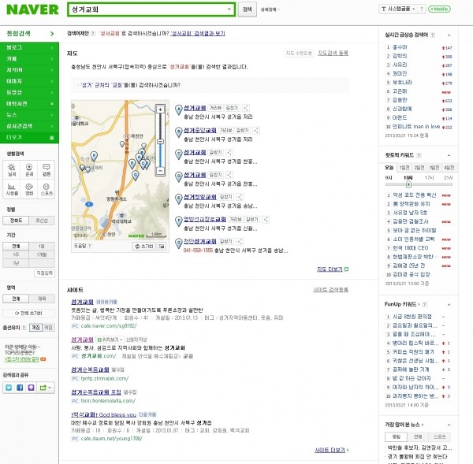Screen dimensions: 473x464
Task: Select period option 1주
Action: pyautogui.click(x=16, y=254)
